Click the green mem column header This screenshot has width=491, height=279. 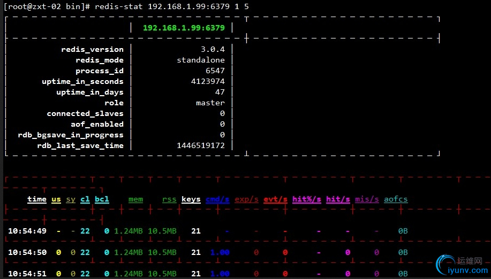(x=135, y=199)
